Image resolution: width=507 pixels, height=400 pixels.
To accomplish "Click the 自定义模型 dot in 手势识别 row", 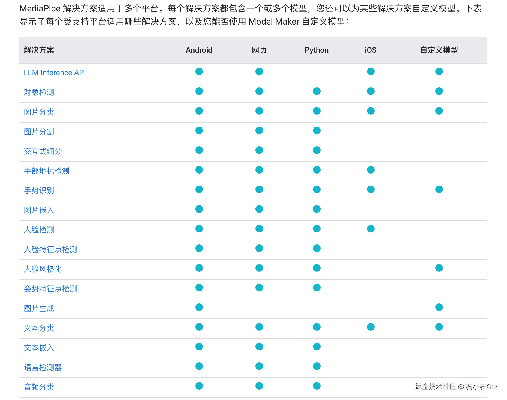I will click(x=439, y=189).
